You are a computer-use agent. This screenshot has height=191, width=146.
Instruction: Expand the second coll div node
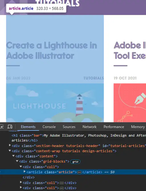[21, 182]
